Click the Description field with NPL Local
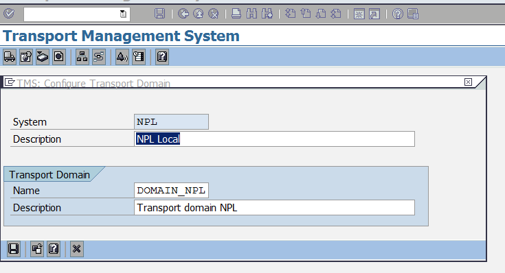Viewport: 505px width, 273px height. coord(274,139)
